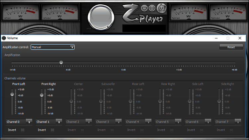Toggle Invert checkbox for Front Right

click(x=52, y=130)
